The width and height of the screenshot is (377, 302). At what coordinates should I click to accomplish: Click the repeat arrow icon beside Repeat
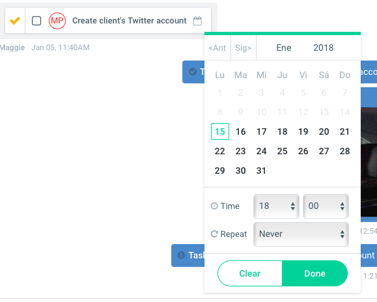coord(214,234)
